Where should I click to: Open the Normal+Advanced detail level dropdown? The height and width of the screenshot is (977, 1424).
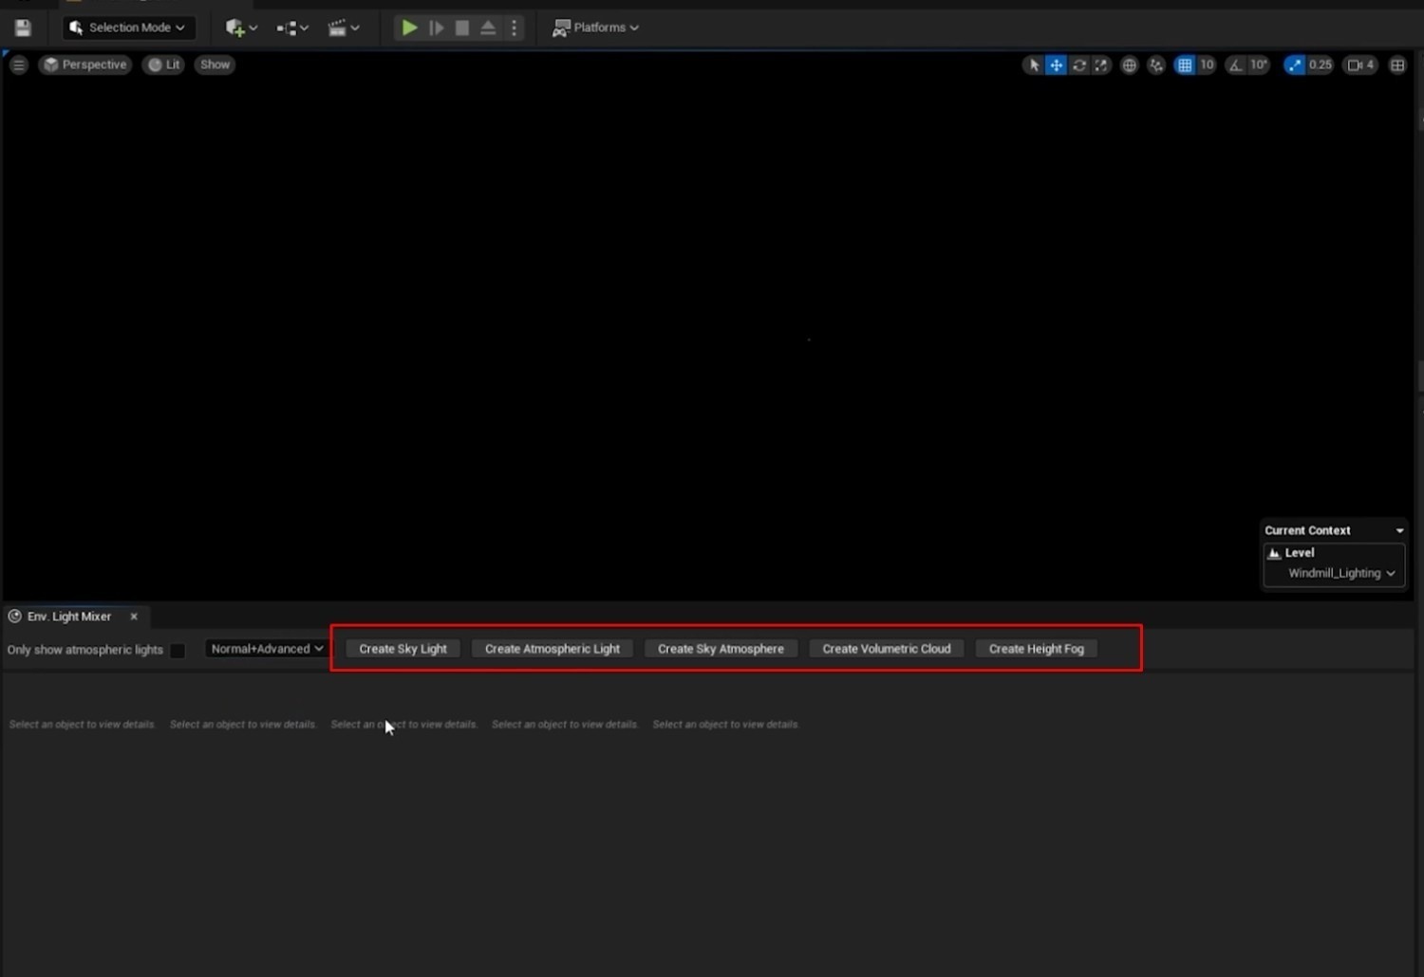pyautogui.click(x=267, y=649)
